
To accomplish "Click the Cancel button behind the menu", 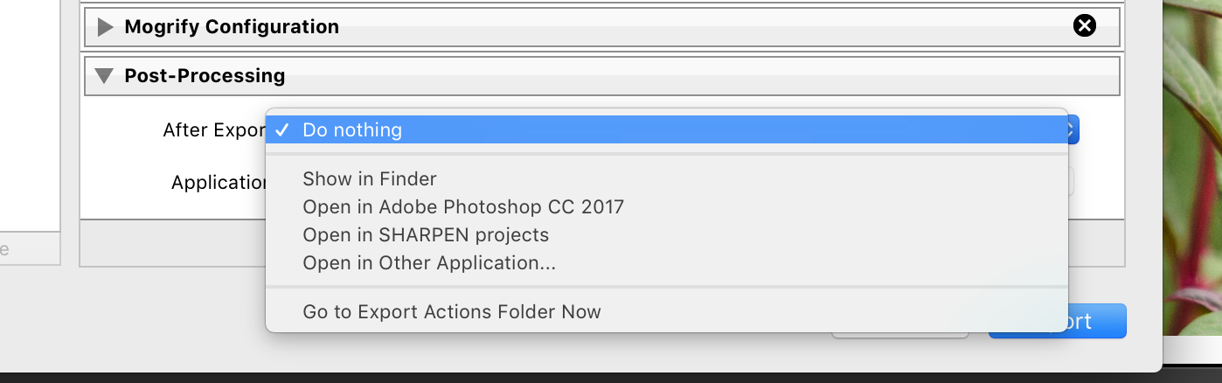I will pyautogui.click(x=900, y=333).
